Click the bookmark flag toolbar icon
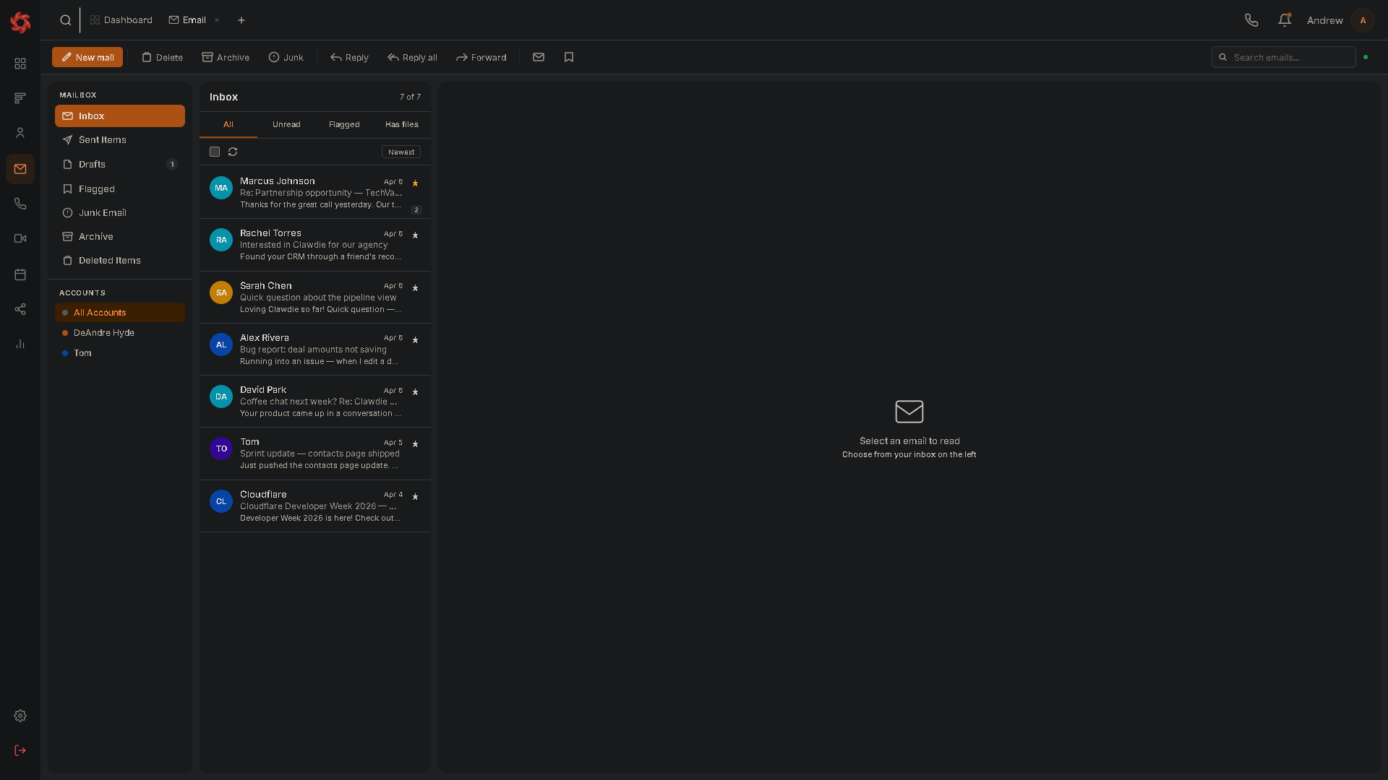The width and height of the screenshot is (1388, 780). tap(569, 57)
